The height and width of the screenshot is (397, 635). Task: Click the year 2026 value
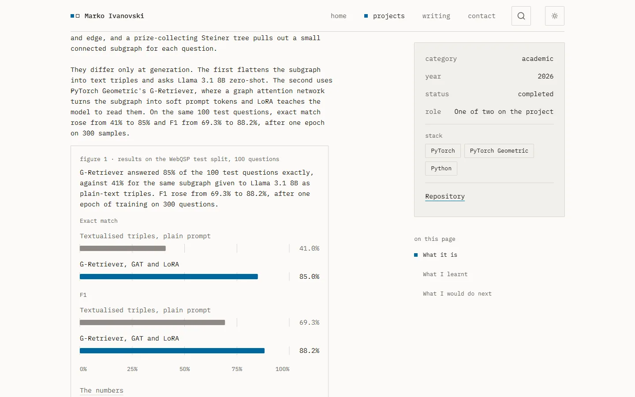tap(545, 76)
